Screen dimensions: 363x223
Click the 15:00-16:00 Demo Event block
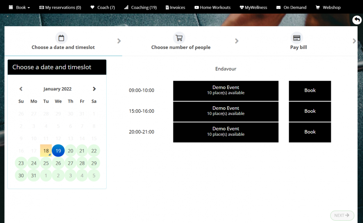coord(226,111)
